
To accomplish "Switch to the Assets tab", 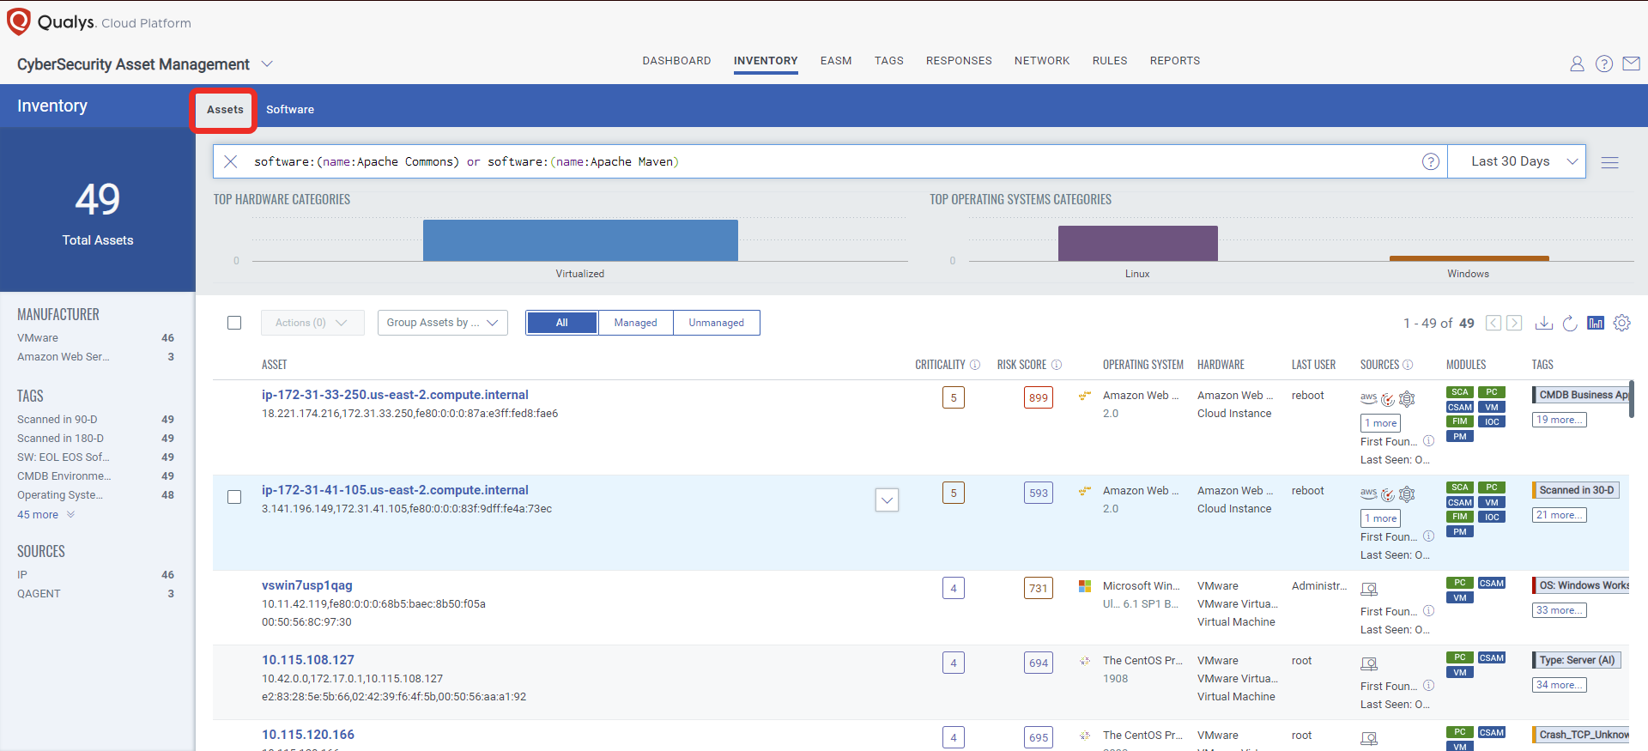I will 225,110.
